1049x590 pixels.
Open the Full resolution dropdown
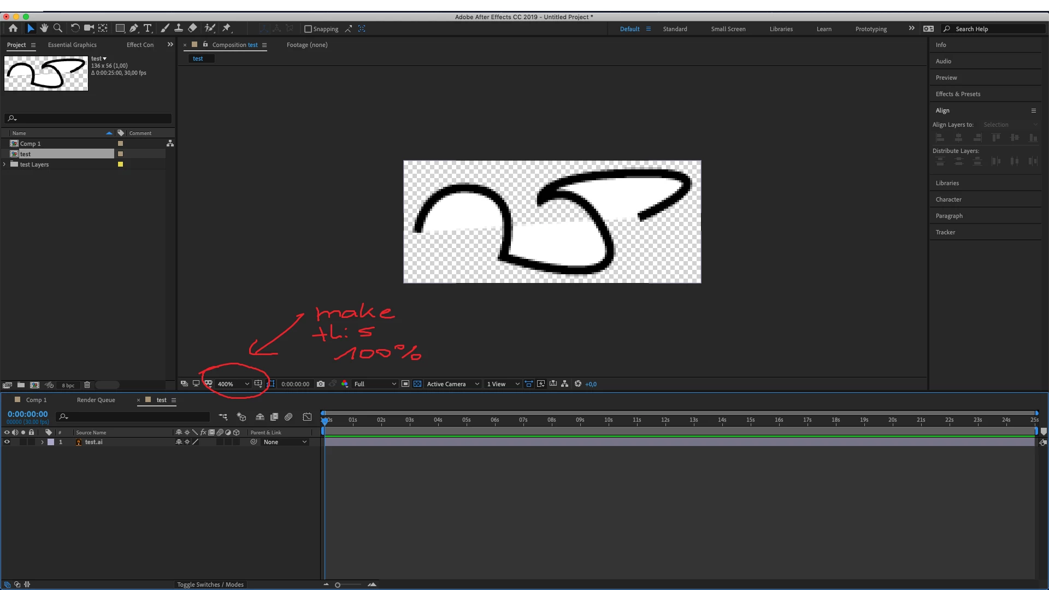pos(375,384)
